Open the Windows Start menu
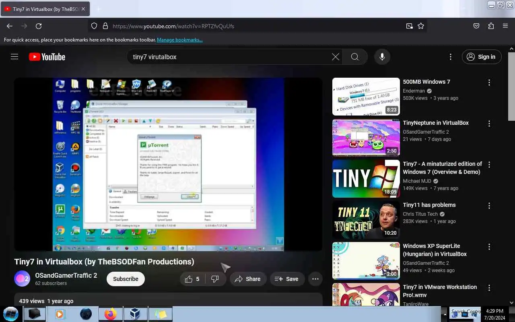515x322 pixels. pyautogui.click(x=11, y=314)
